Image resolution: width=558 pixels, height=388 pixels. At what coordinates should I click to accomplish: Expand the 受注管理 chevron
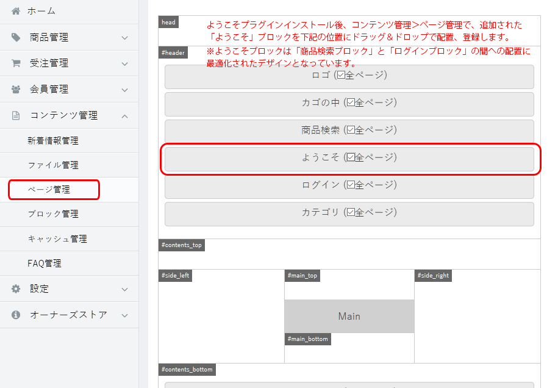click(x=124, y=64)
